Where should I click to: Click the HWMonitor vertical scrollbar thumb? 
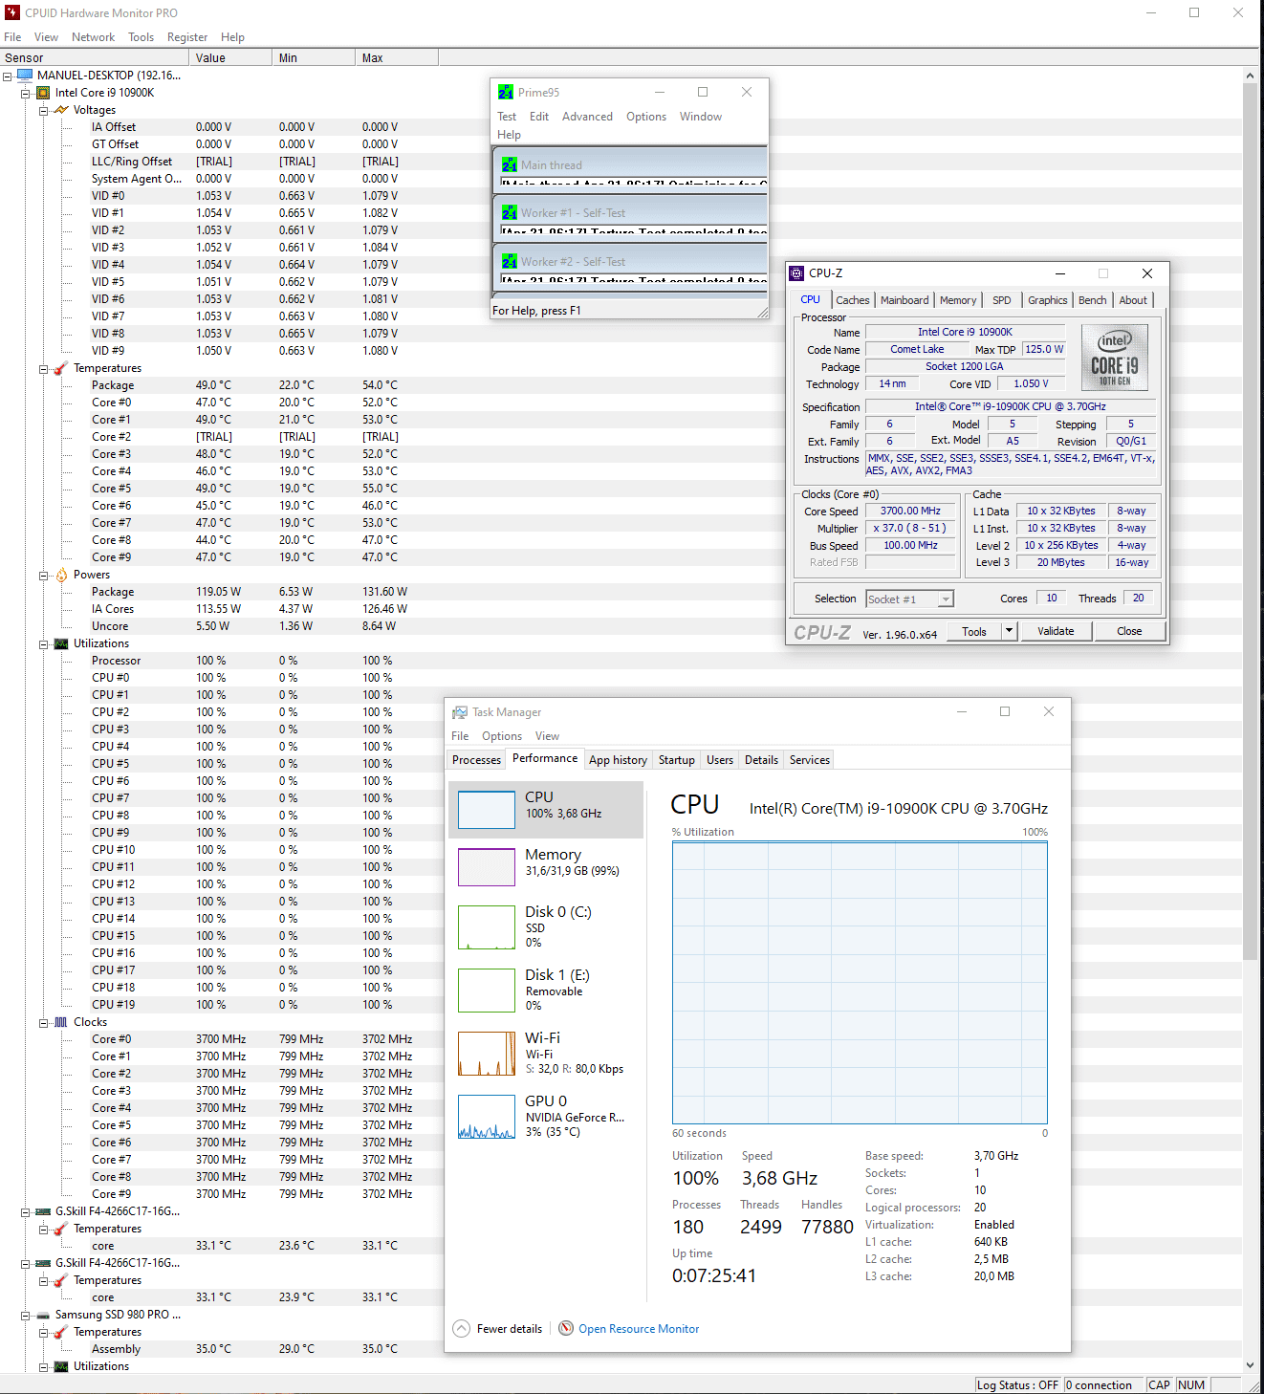(1250, 521)
